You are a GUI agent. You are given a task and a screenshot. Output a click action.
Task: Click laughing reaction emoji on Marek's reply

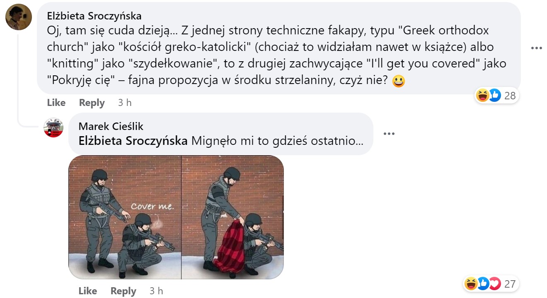(471, 284)
